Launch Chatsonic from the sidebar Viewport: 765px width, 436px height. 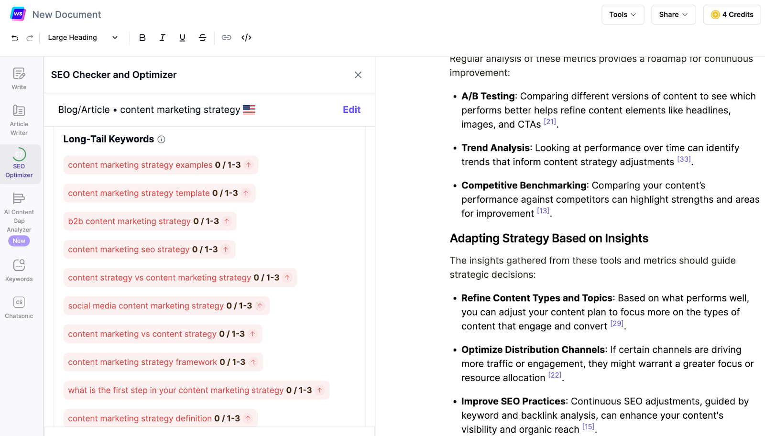click(x=19, y=307)
